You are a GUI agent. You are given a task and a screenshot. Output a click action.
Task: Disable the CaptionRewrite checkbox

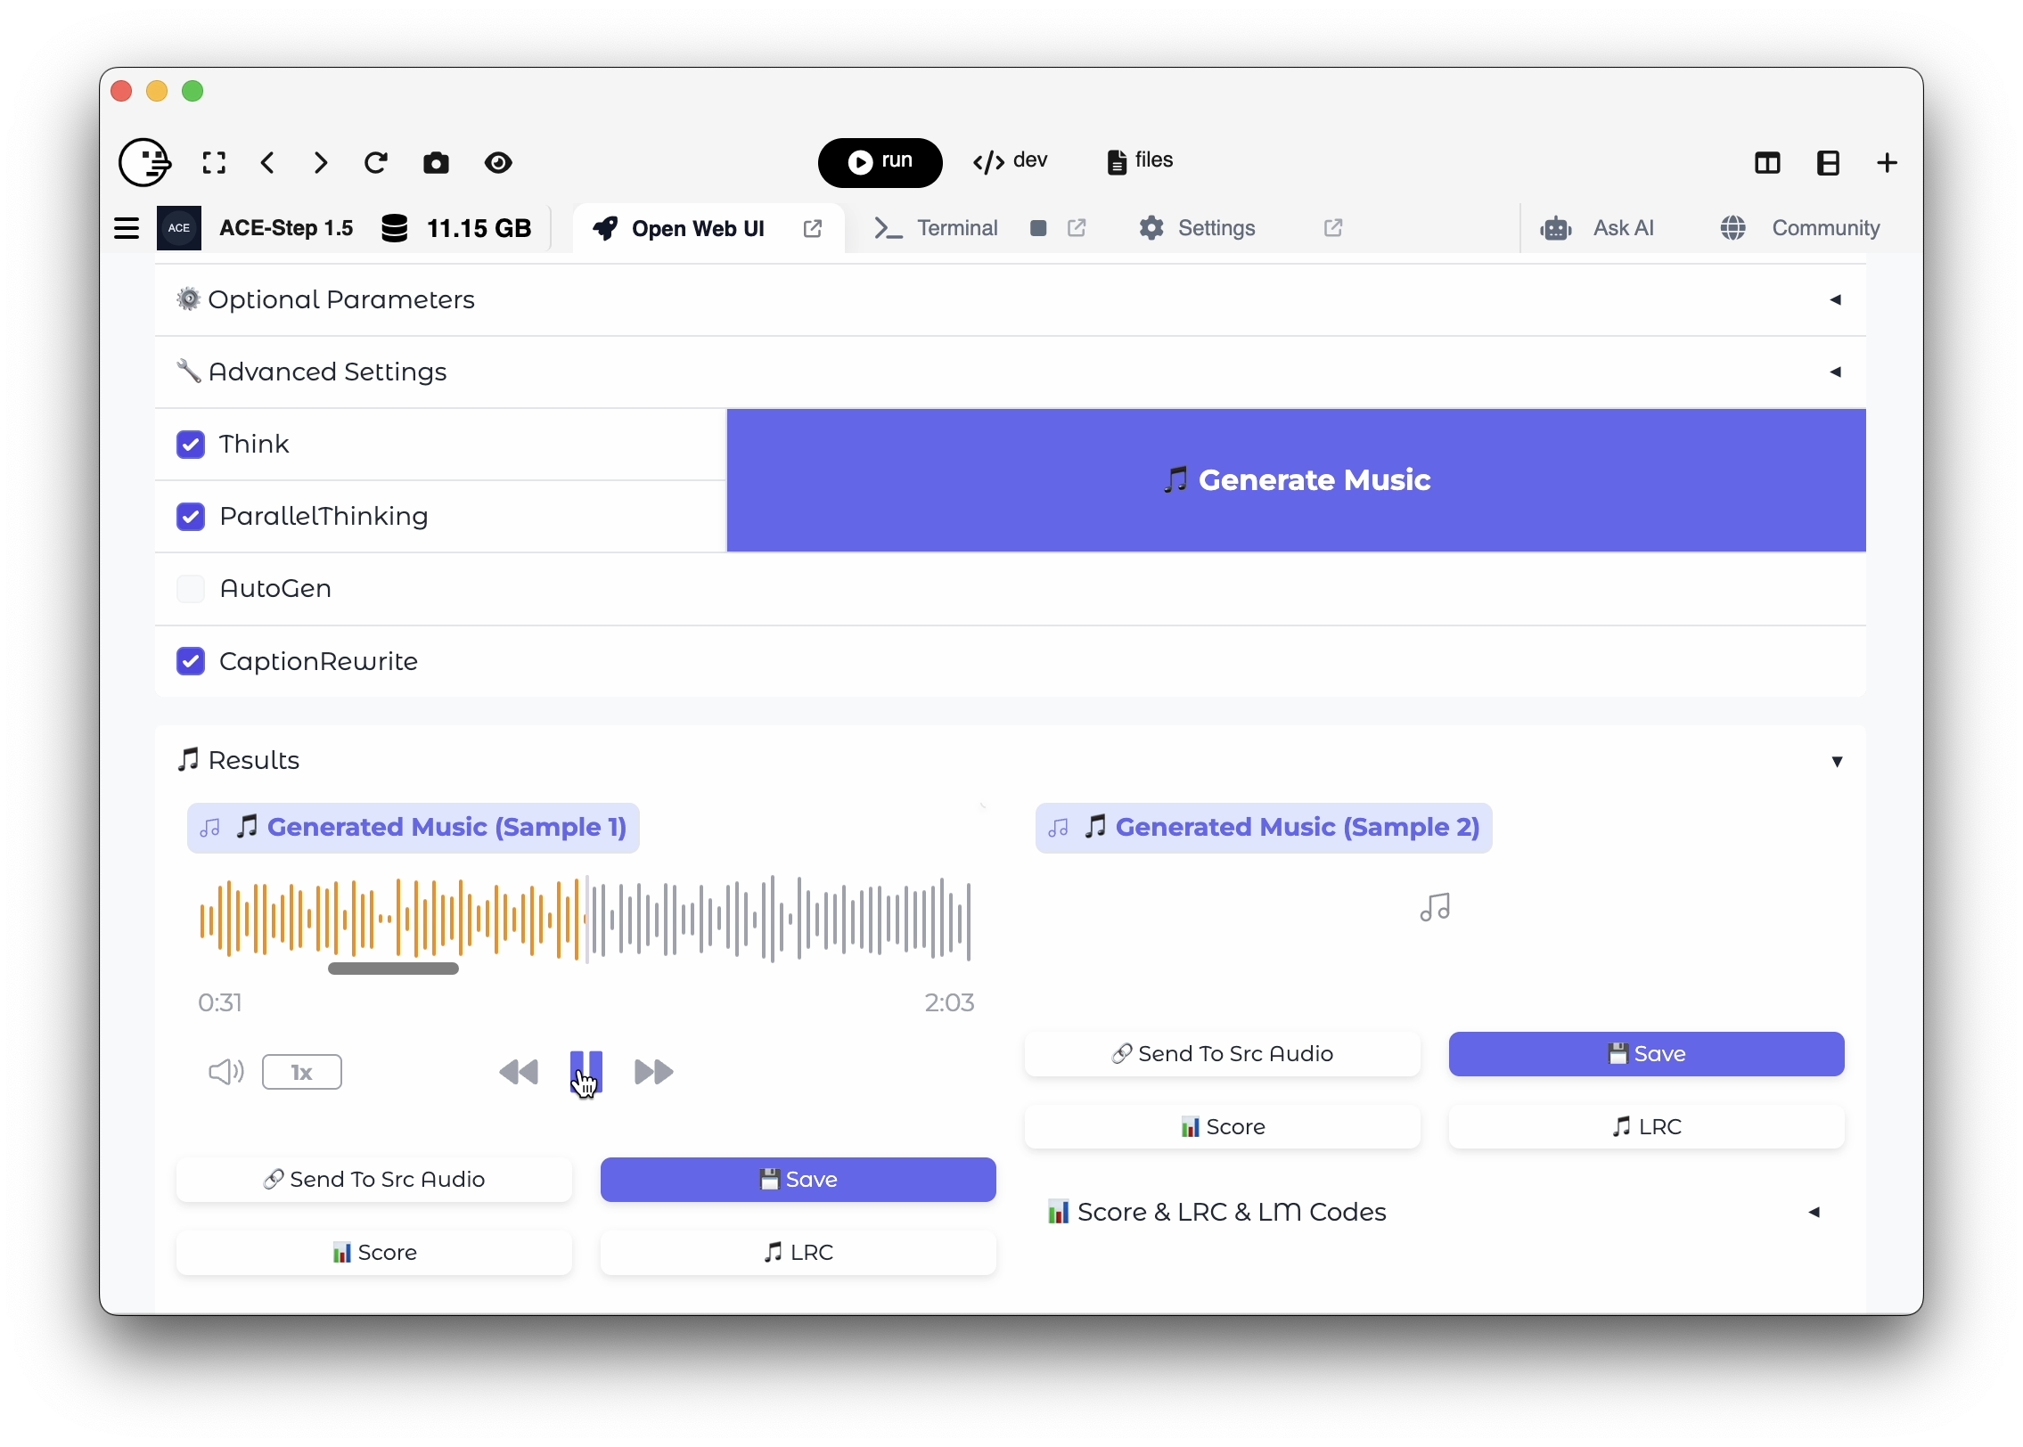pyautogui.click(x=191, y=661)
